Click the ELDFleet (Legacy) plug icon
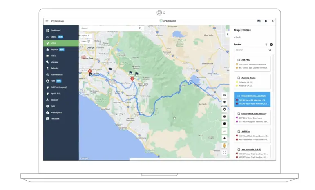315x190 pixels. point(48,87)
